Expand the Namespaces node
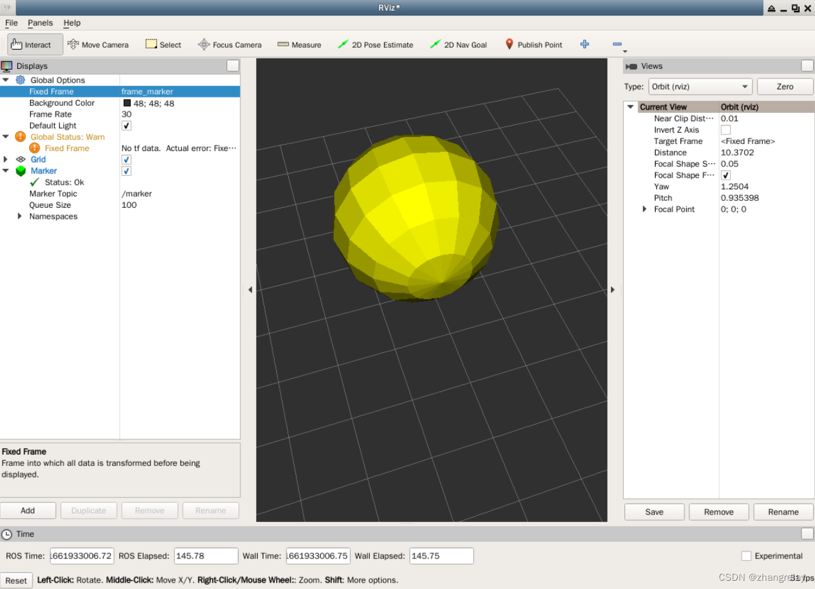 (x=20, y=216)
